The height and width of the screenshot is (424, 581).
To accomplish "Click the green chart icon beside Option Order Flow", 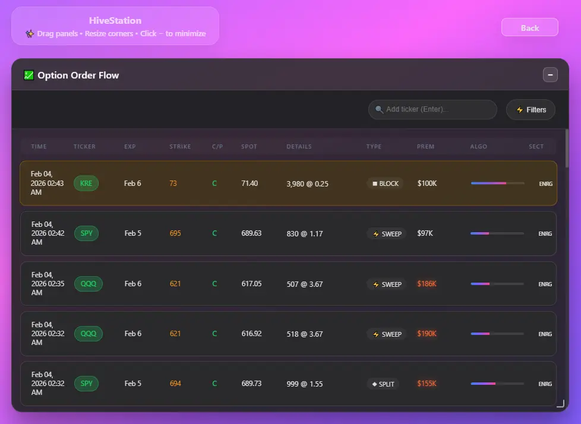I will pyautogui.click(x=27, y=75).
